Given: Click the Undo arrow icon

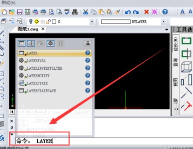Looking at the screenshot, I should [x=128, y=12].
